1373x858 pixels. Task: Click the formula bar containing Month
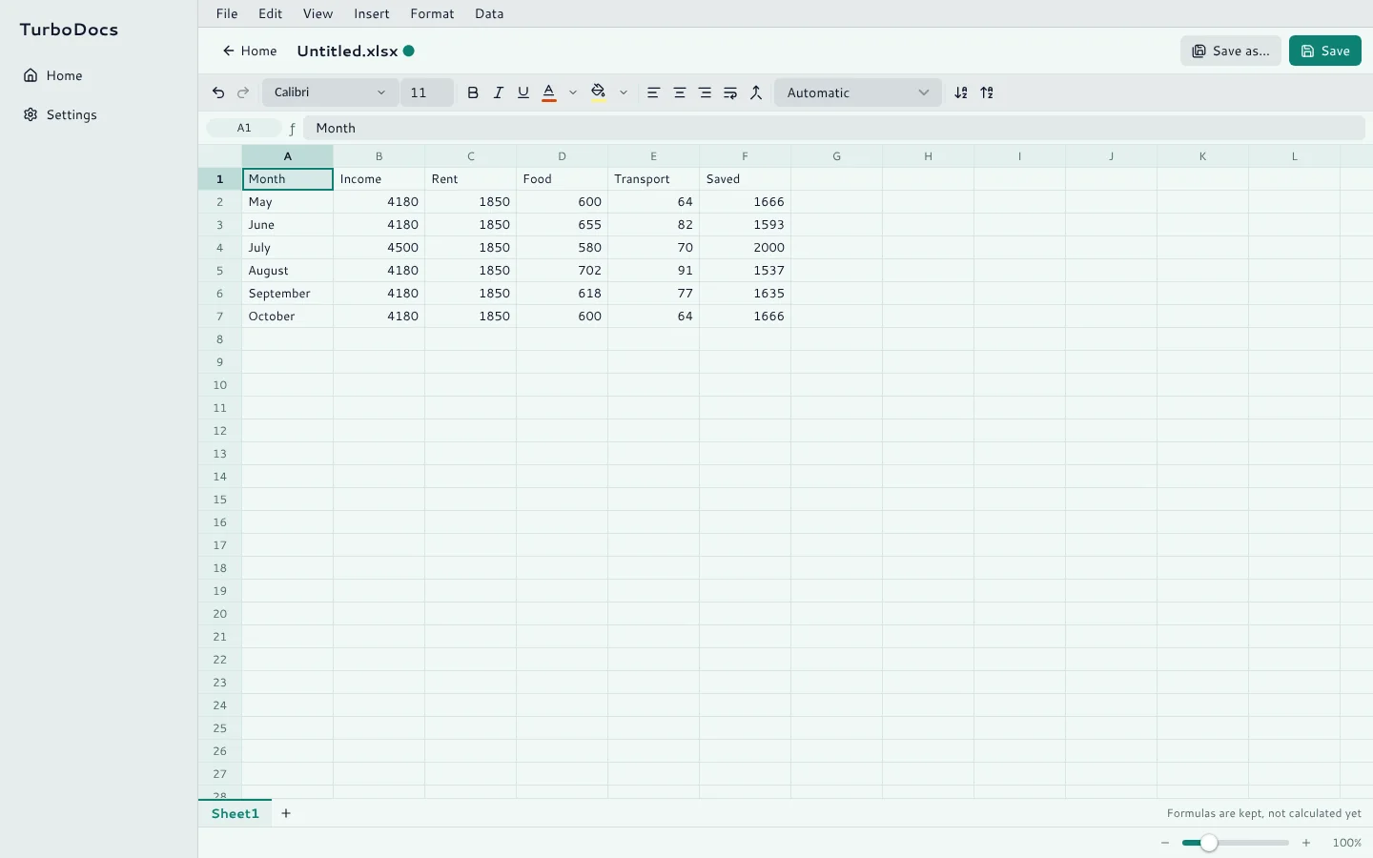pyautogui.click(x=834, y=128)
